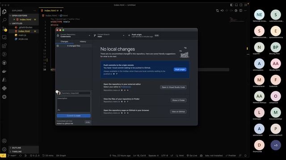Open Remote Explorer in VS Code activity bar
The image size is (286, 160).
coord(4,37)
